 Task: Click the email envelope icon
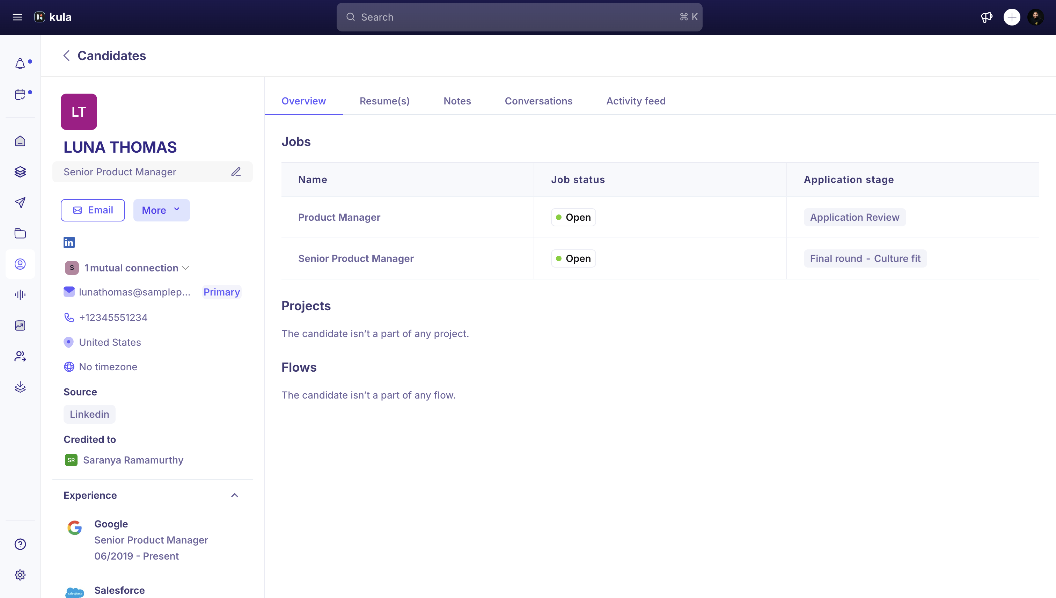(69, 292)
